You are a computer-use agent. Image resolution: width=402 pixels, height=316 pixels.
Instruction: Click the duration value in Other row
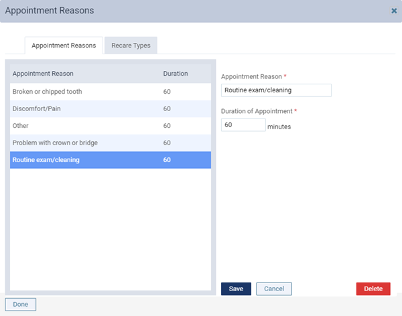(x=167, y=126)
